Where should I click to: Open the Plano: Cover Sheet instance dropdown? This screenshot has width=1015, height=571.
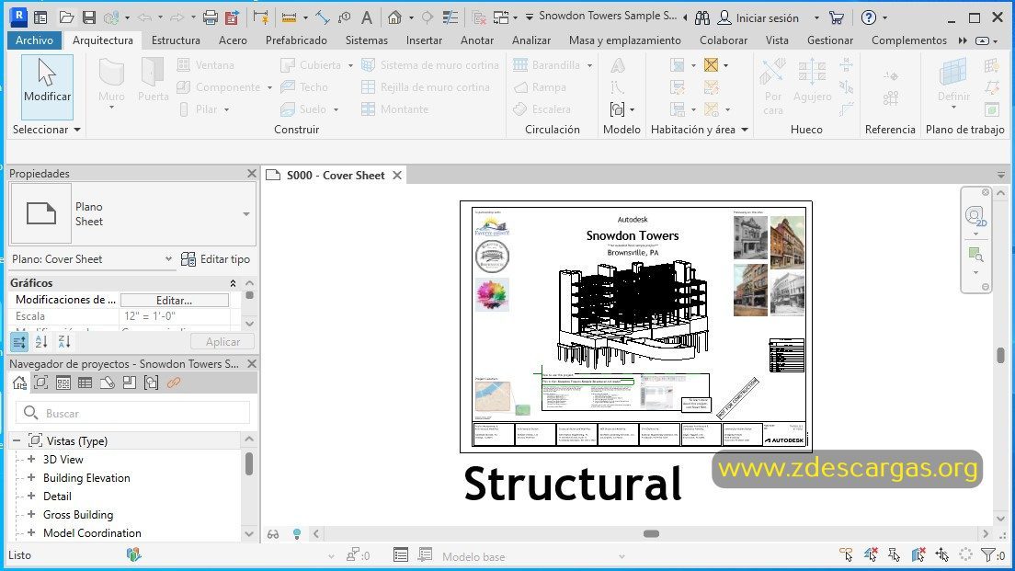pyautogui.click(x=168, y=259)
